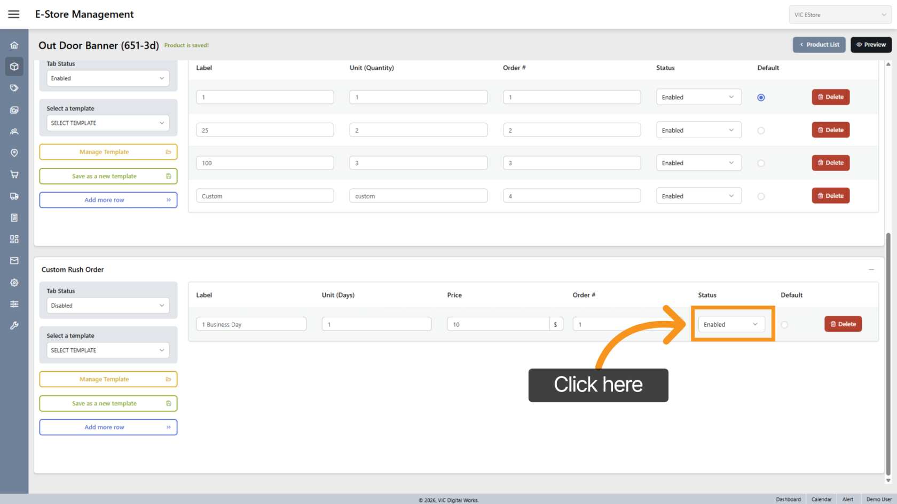
Task: Click the Price field of rush order row
Action: tap(498, 324)
